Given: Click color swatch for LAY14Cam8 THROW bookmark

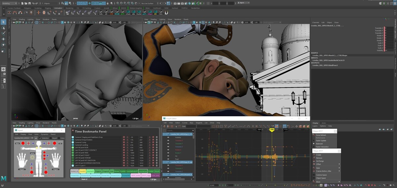Looking at the screenshot, I should click(x=73, y=158).
